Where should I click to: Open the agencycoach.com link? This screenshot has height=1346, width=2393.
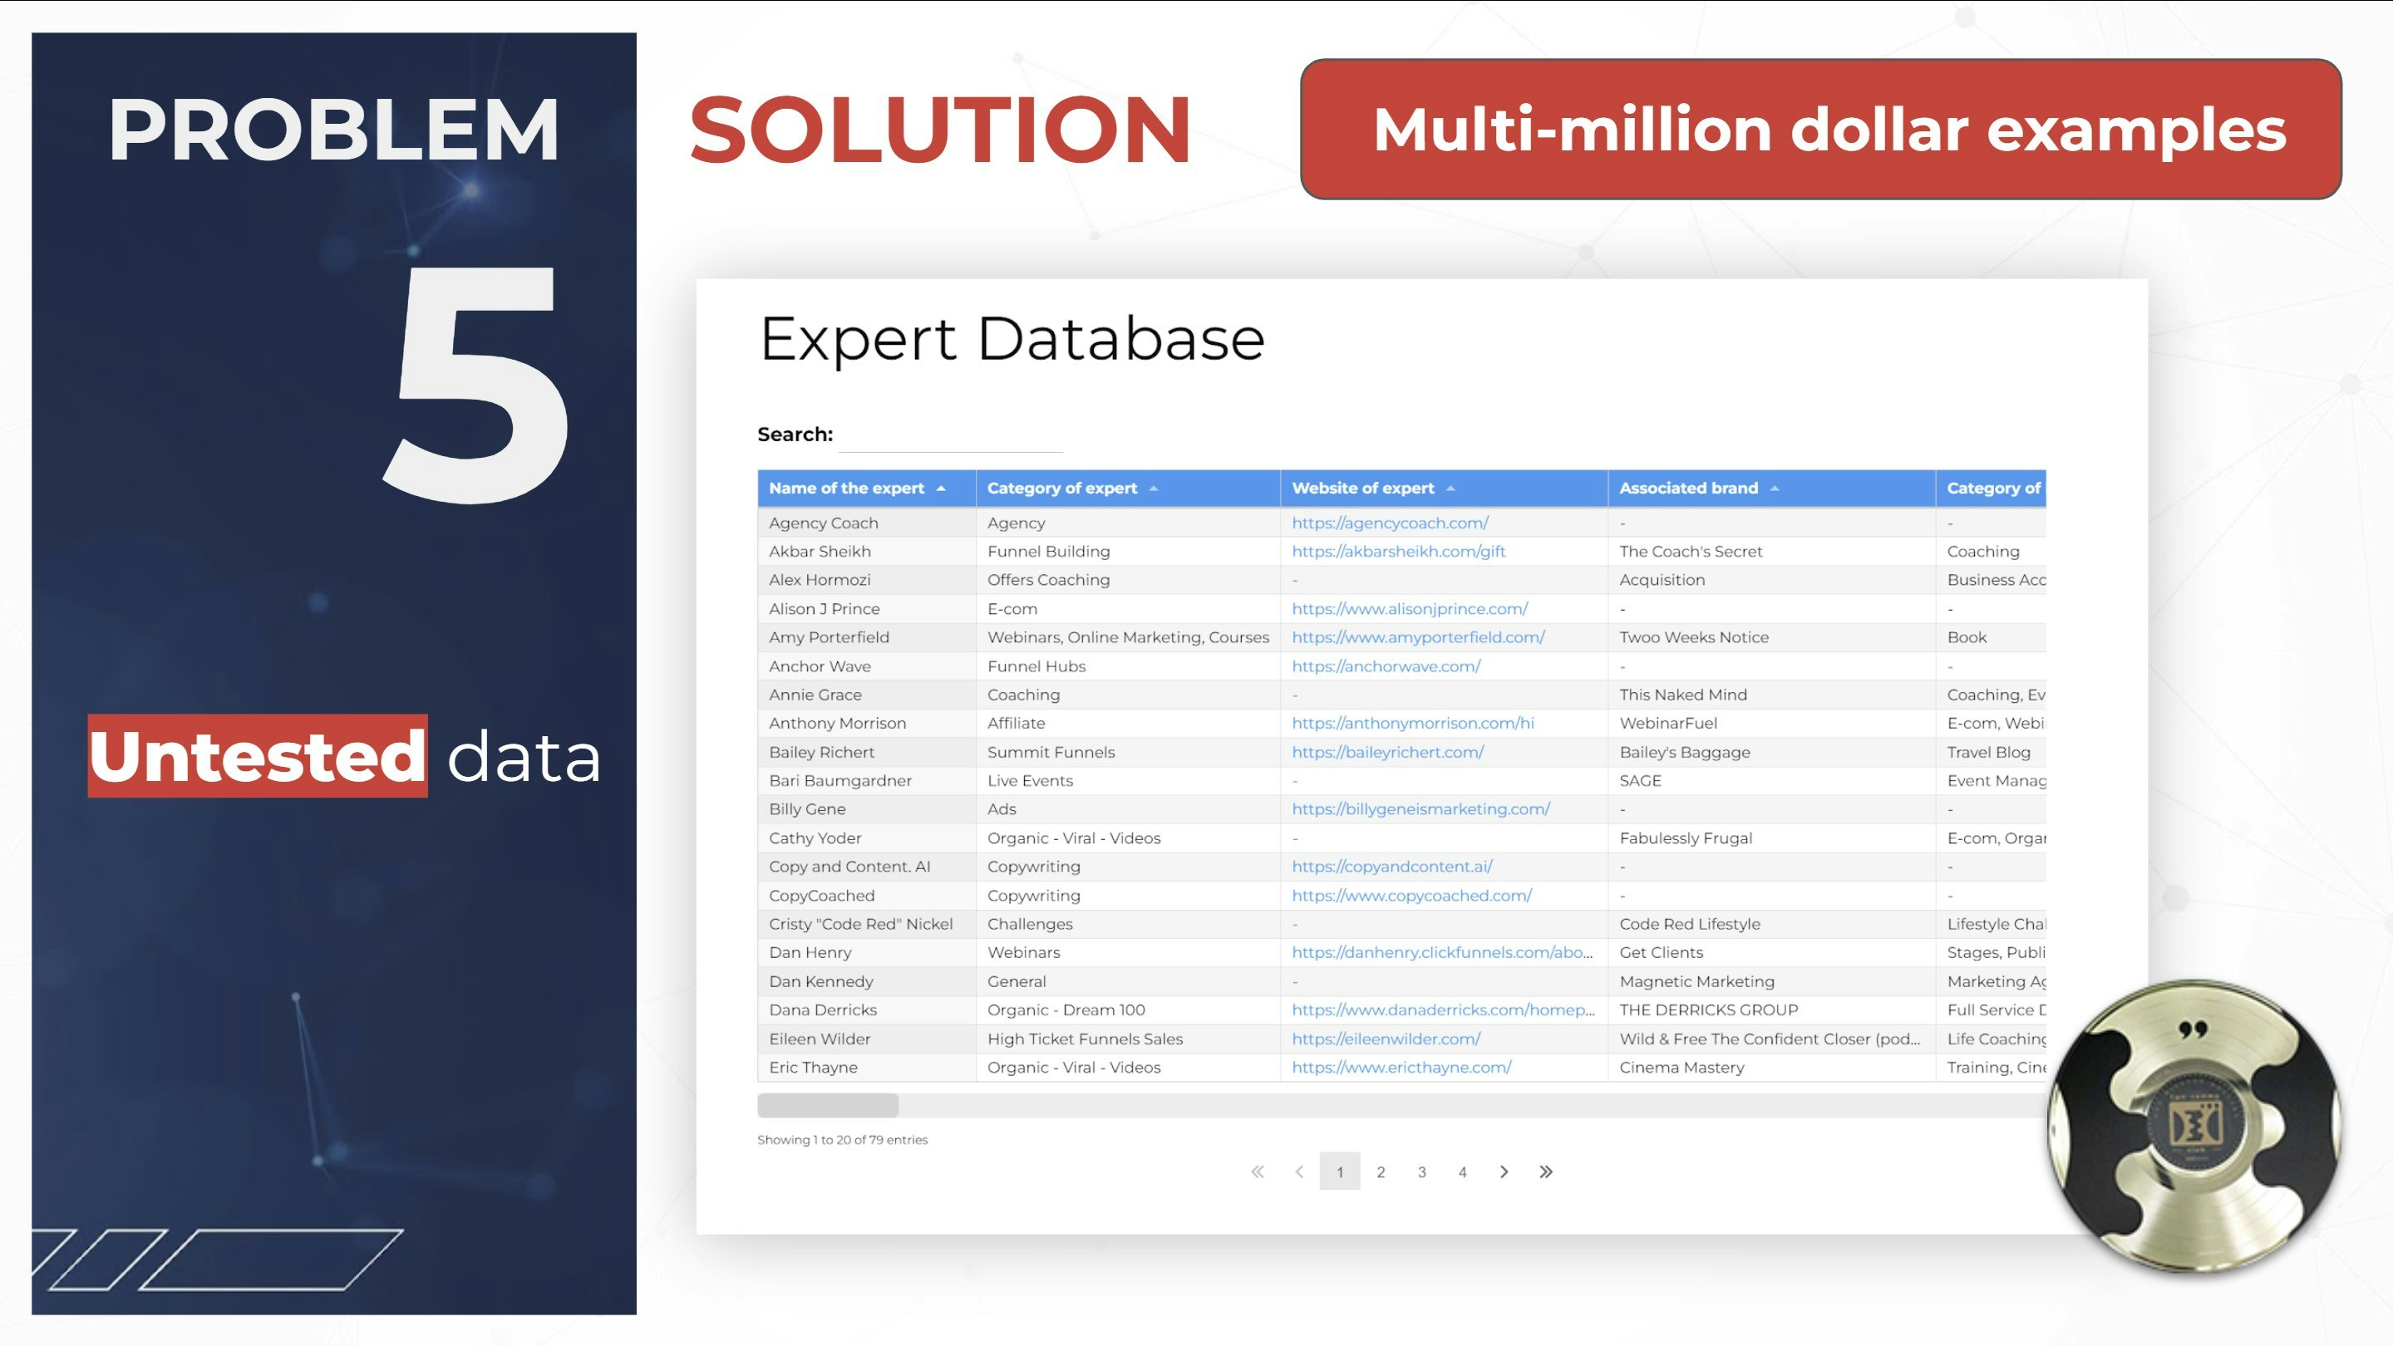(1390, 523)
